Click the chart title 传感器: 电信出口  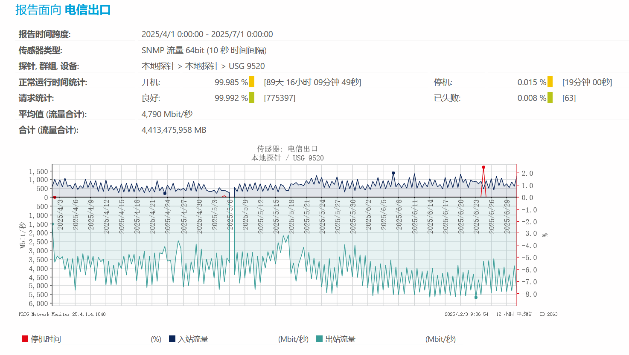[x=287, y=149]
